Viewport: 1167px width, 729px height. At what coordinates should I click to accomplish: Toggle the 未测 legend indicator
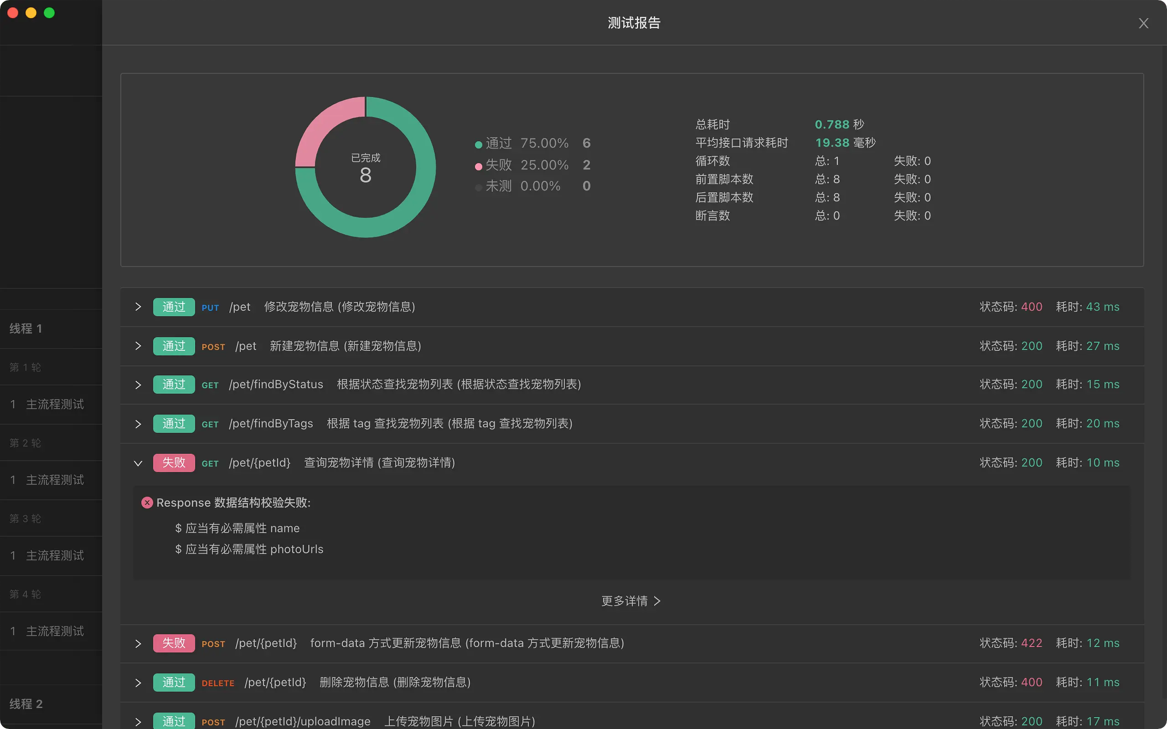coord(478,187)
